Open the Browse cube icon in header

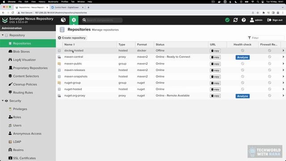click(x=63, y=20)
